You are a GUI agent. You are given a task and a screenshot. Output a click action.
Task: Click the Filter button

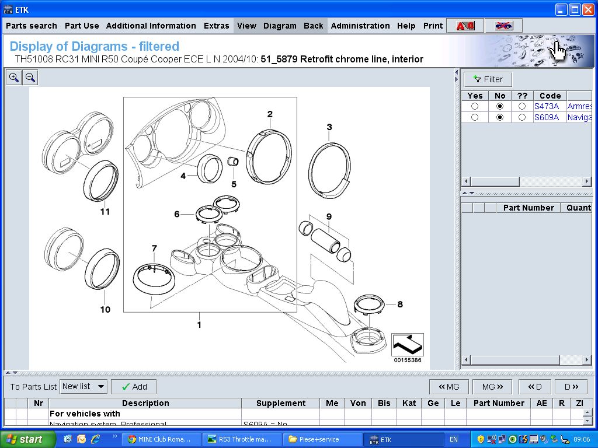click(488, 79)
